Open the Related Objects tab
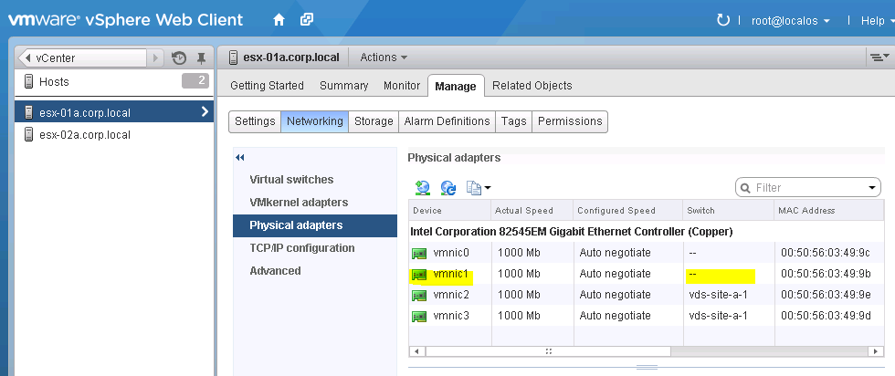Screen dimensions: 895x376 pyautogui.click(x=532, y=86)
